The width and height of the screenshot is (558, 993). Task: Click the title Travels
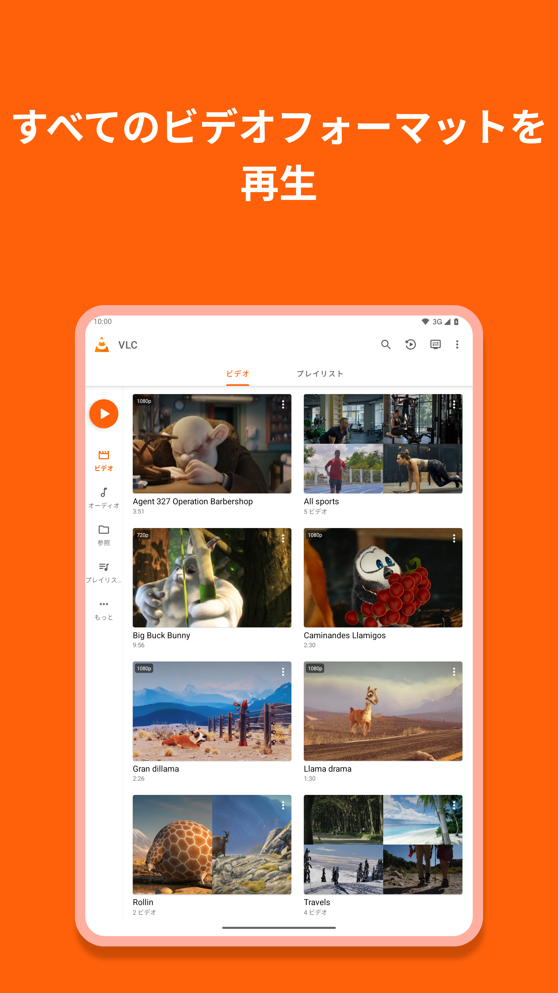317,902
